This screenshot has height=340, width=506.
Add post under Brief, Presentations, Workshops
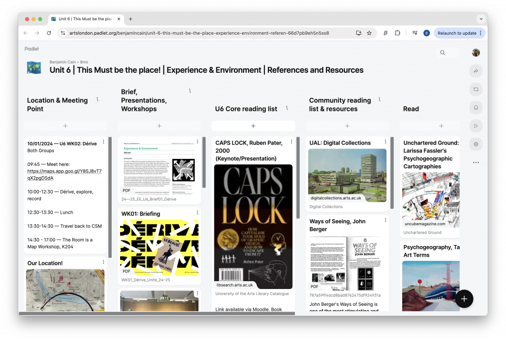coord(159,126)
